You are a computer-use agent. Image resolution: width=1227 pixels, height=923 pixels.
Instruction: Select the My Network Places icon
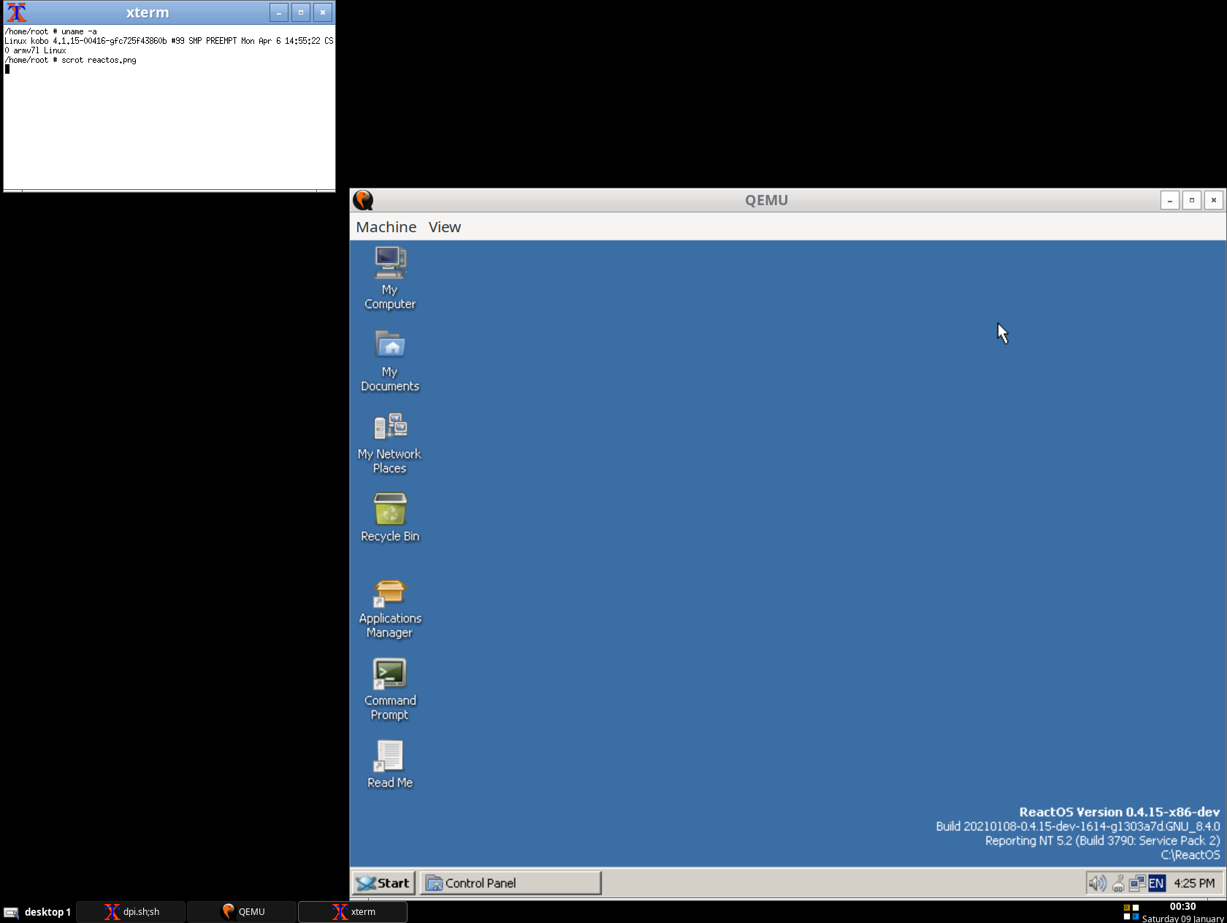pos(390,427)
